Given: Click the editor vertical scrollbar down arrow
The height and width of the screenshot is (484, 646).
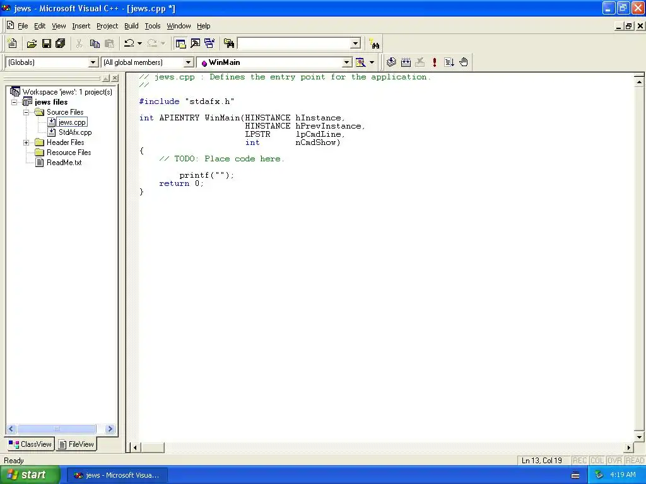Looking at the screenshot, I should [639, 437].
